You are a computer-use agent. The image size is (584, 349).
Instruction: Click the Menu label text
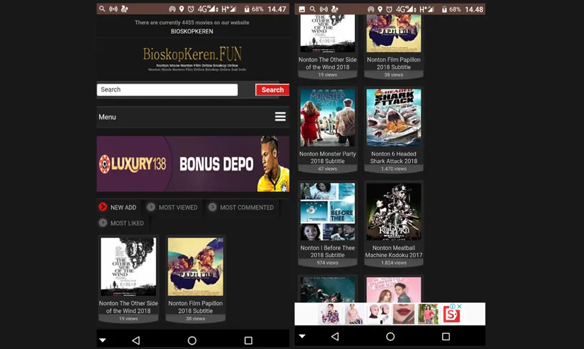point(107,117)
